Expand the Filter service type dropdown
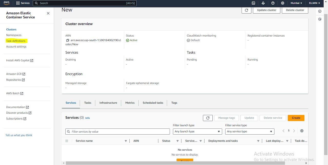The width and height of the screenshot is (328, 165). pyautogui.click(x=250, y=132)
